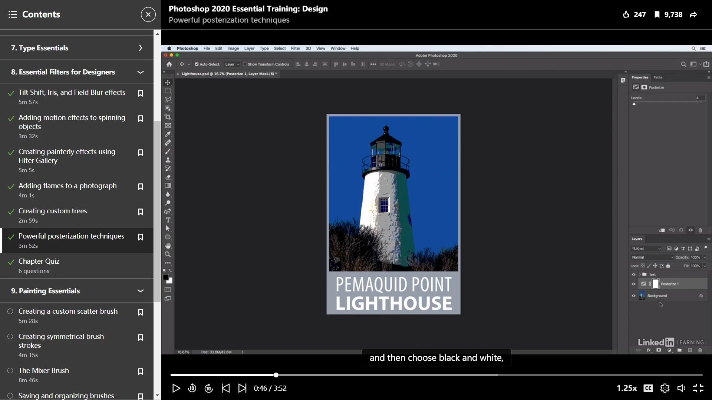Open 'Creating a custom scatter brush' lesson

point(68,311)
